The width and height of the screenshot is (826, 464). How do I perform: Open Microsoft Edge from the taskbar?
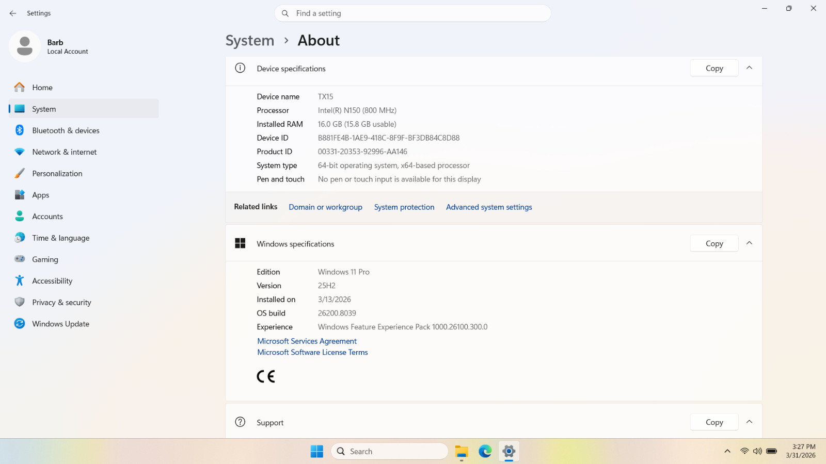[x=485, y=452]
